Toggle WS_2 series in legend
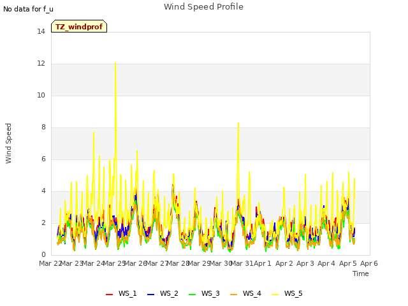This screenshot has height=306, width=408. (163, 293)
